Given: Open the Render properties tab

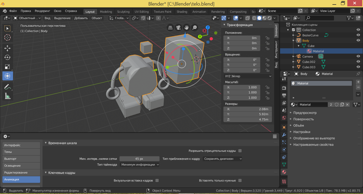Looking at the screenshot, I should [x=284, y=88].
